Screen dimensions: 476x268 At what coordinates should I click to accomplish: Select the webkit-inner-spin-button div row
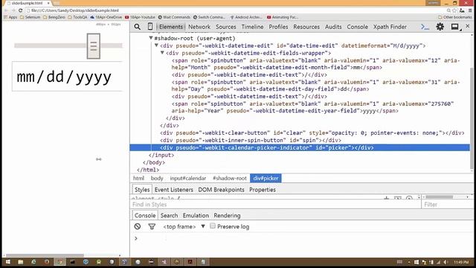[251, 140]
